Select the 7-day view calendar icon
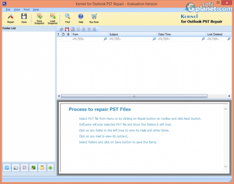Screen dimensions: 234x184 click(88, 29)
